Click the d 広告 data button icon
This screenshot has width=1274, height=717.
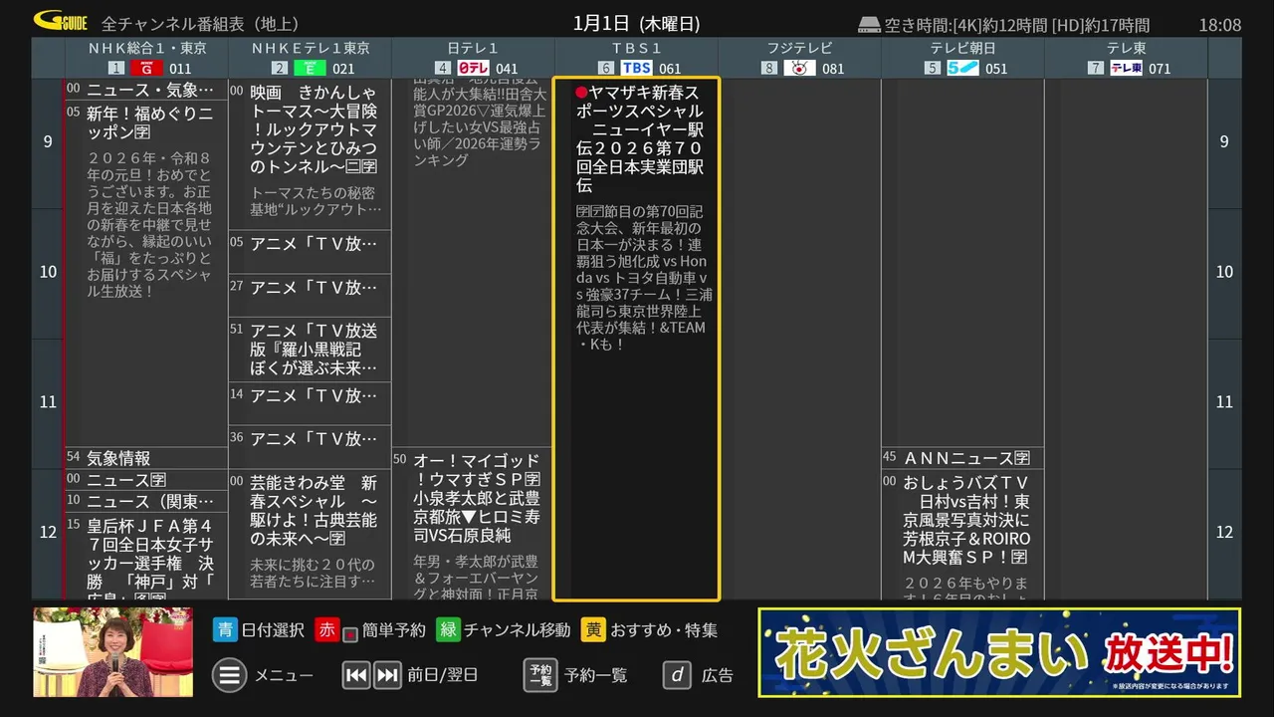[x=677, y=675]
